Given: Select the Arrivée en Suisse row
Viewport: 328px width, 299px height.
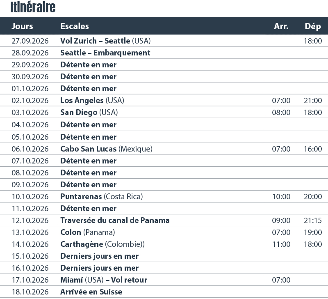Looking at the screenshot, I should (91, 292).
